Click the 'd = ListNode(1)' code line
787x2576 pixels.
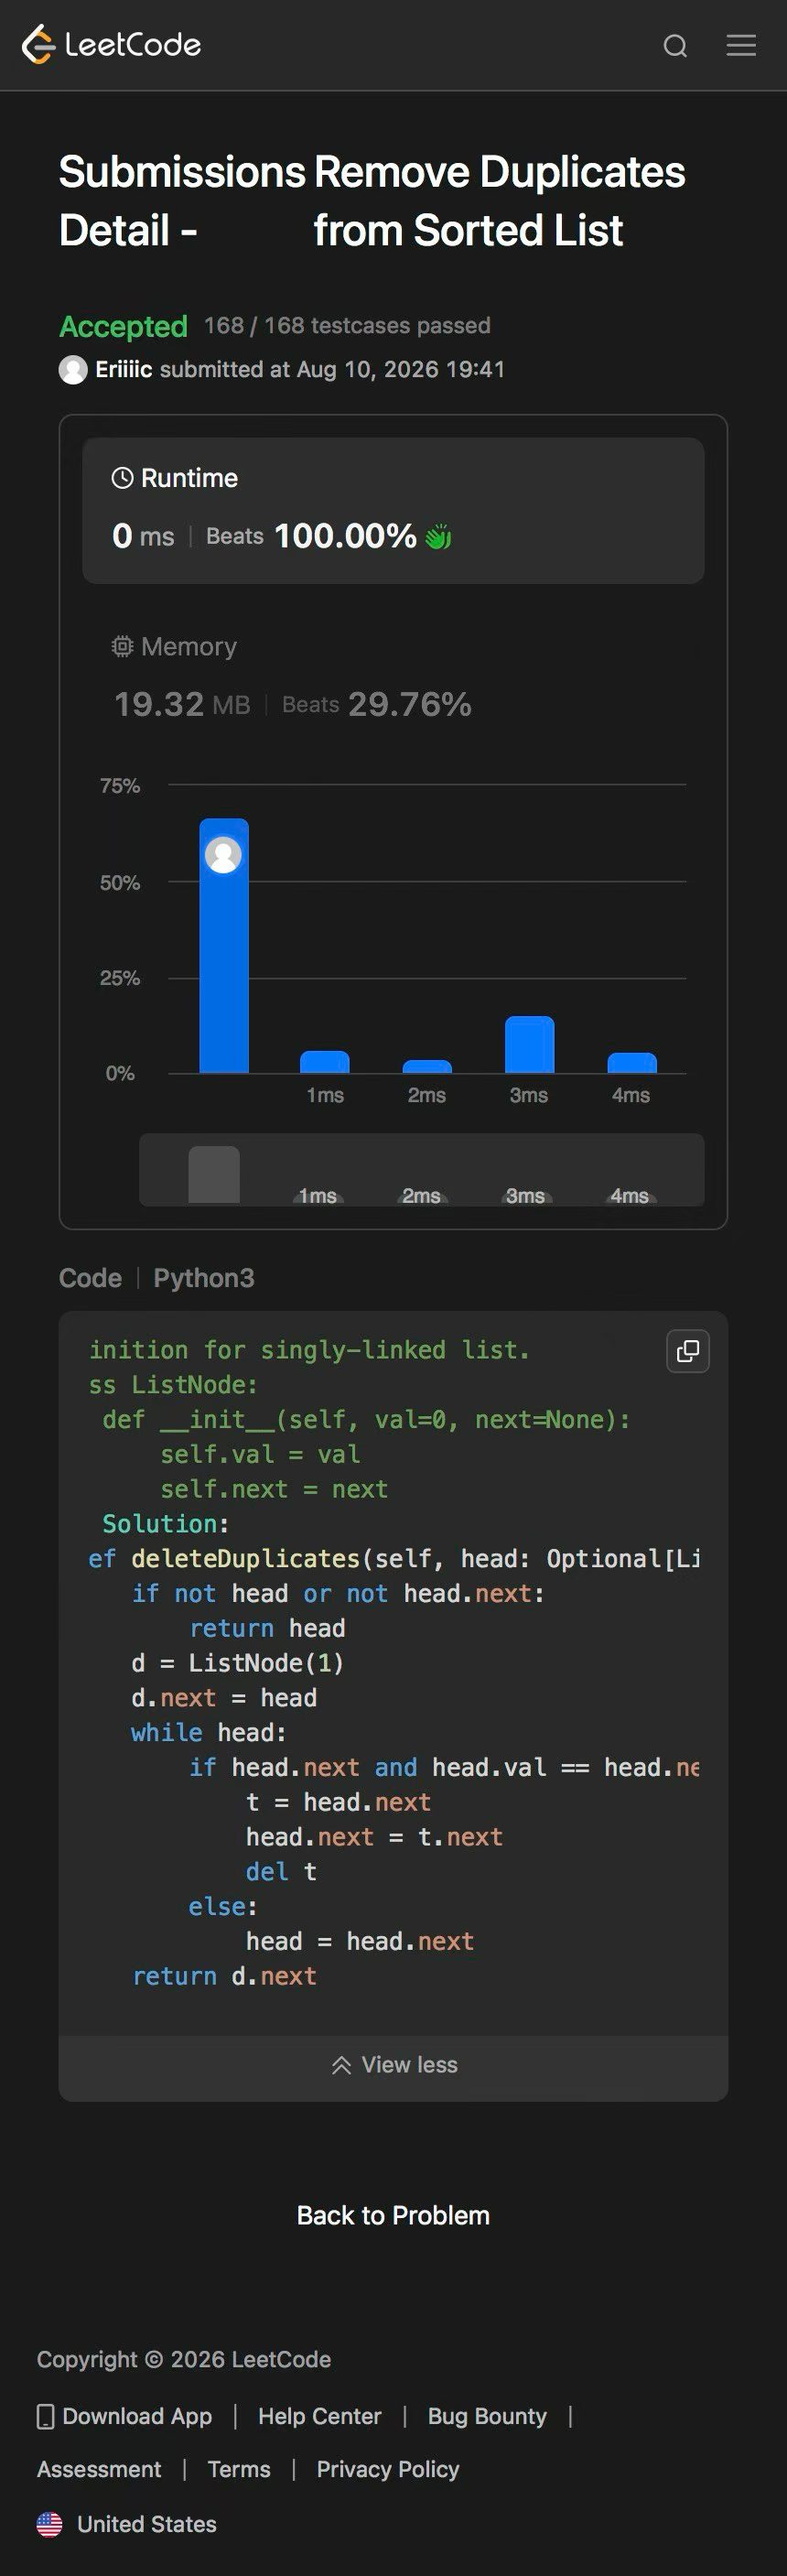pyautogui.click(x=238, y=1663)
